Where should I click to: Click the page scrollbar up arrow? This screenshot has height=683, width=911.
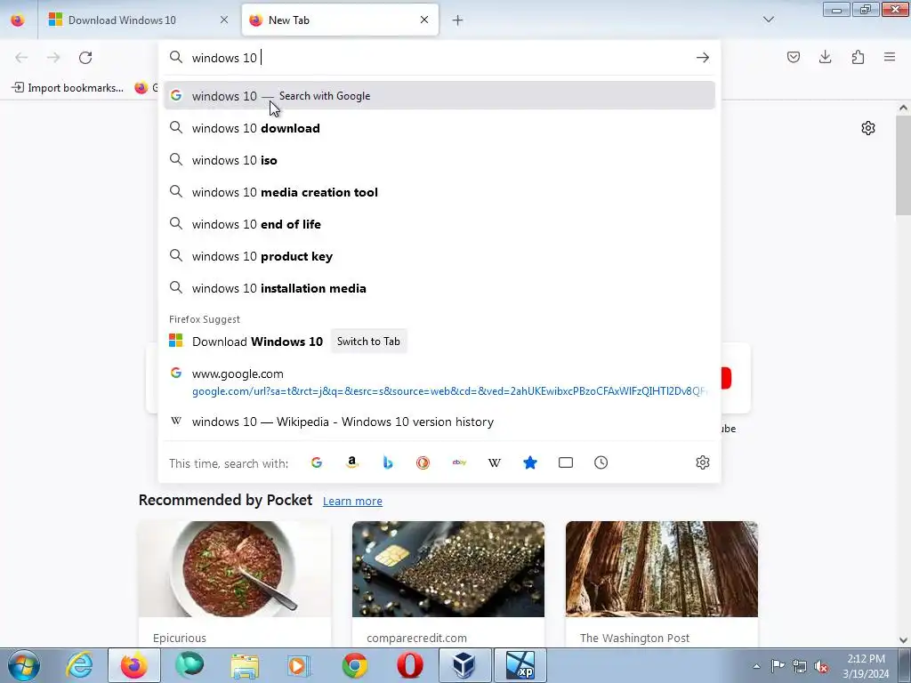click(x=903, y=108)
